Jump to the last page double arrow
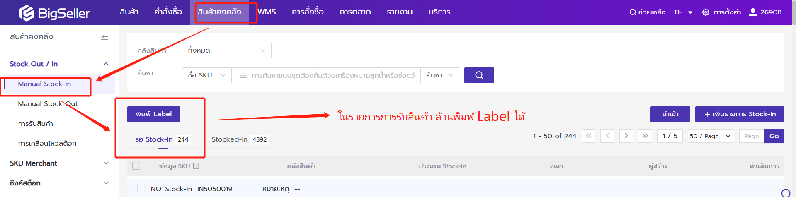 point(645,136)
